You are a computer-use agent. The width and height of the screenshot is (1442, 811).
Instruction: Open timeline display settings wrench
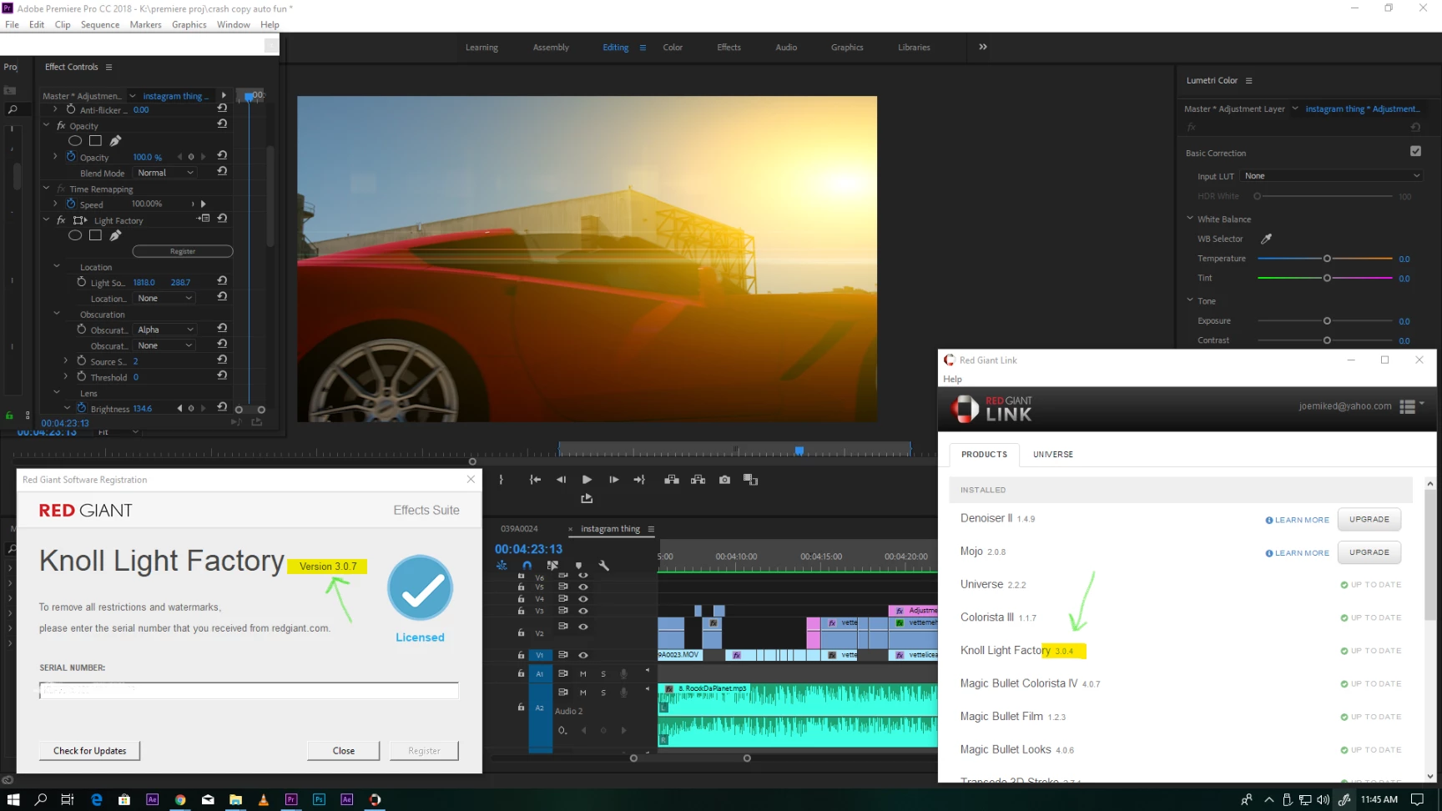(x=604, y=565)
